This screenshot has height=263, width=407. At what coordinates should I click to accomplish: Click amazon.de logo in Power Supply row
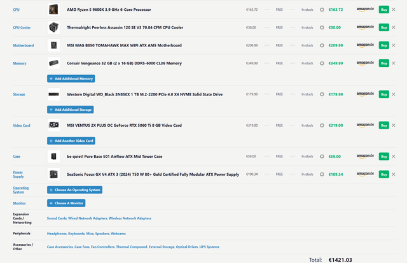pyautogui.click(x=365, y=174)
